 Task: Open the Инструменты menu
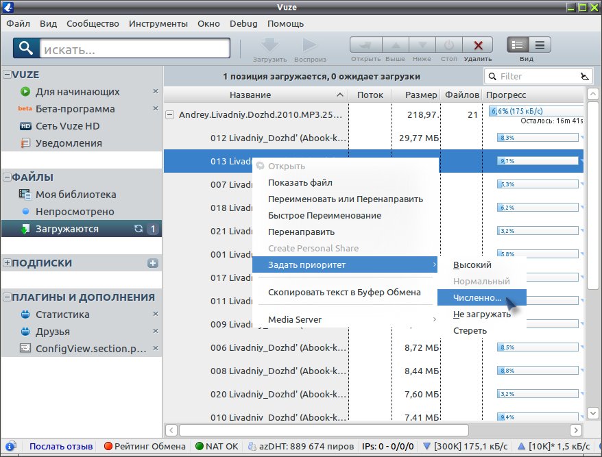pos(158,24)
